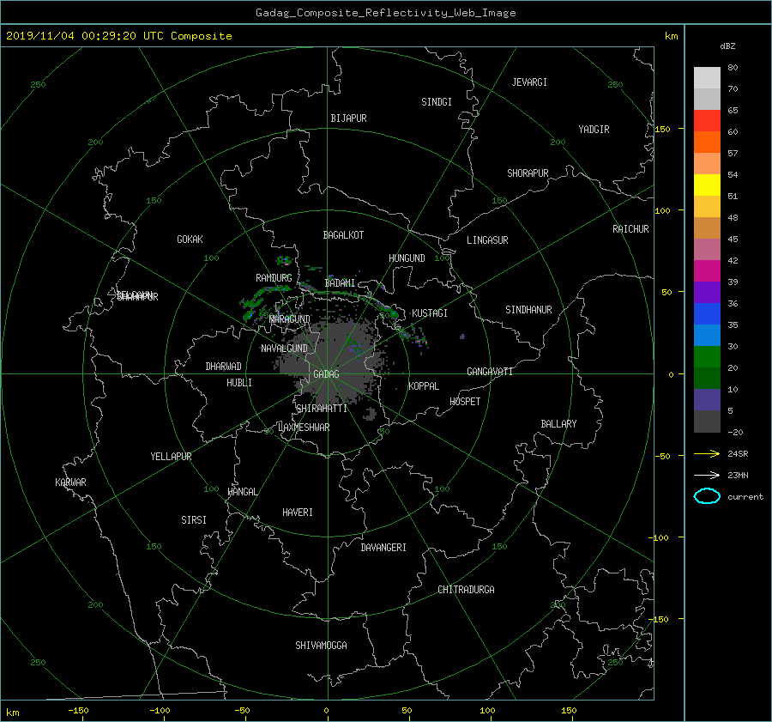Click the BALLARY city label
Image resolution: width=772 pixels, height=722 pixels.
pyautogui.click(x=558, y=424)
